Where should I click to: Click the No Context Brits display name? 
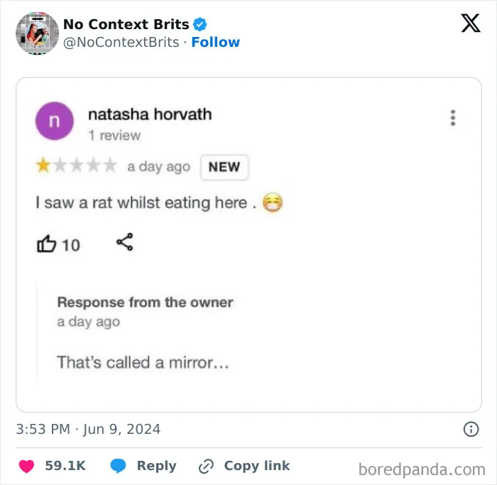click(126, 24)
